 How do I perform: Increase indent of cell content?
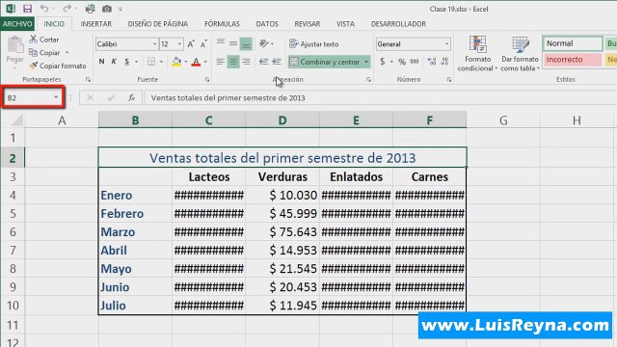[x=277, y=62]
